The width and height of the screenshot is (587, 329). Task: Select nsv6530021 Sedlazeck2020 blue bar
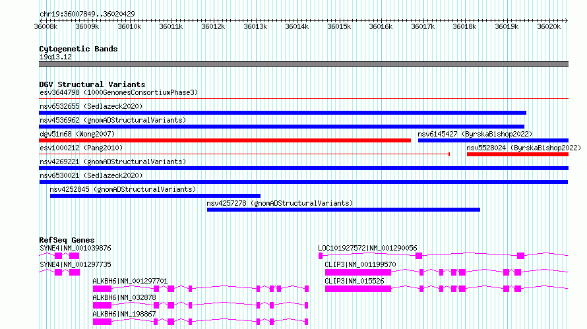click(303, 182)
